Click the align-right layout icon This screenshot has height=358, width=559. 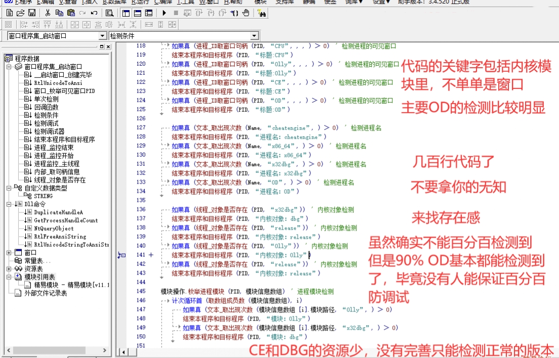[35, 25]
